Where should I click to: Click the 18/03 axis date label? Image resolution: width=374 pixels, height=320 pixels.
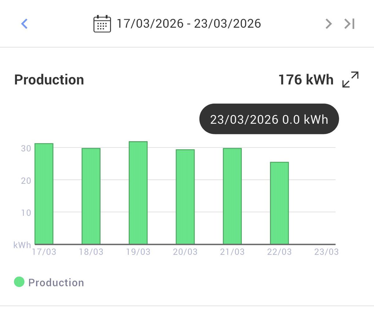click(x=91, y=252)
